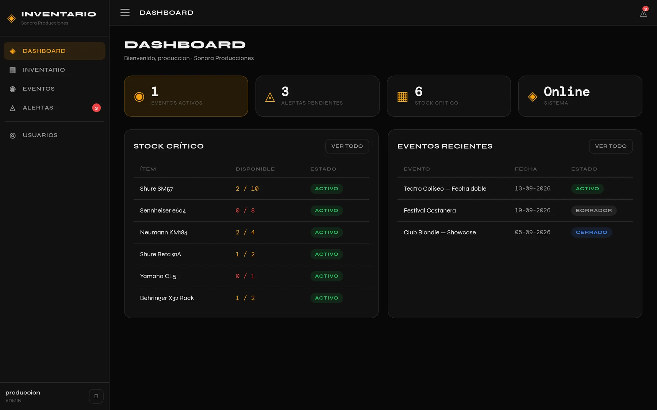The height and width of the screenshot is (410, 657).
Task: Click the Dashboard diamond sidebar icon
Action: click(x=12, y=51)
